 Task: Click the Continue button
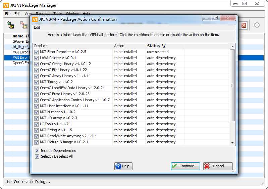(x=185, y=166)
